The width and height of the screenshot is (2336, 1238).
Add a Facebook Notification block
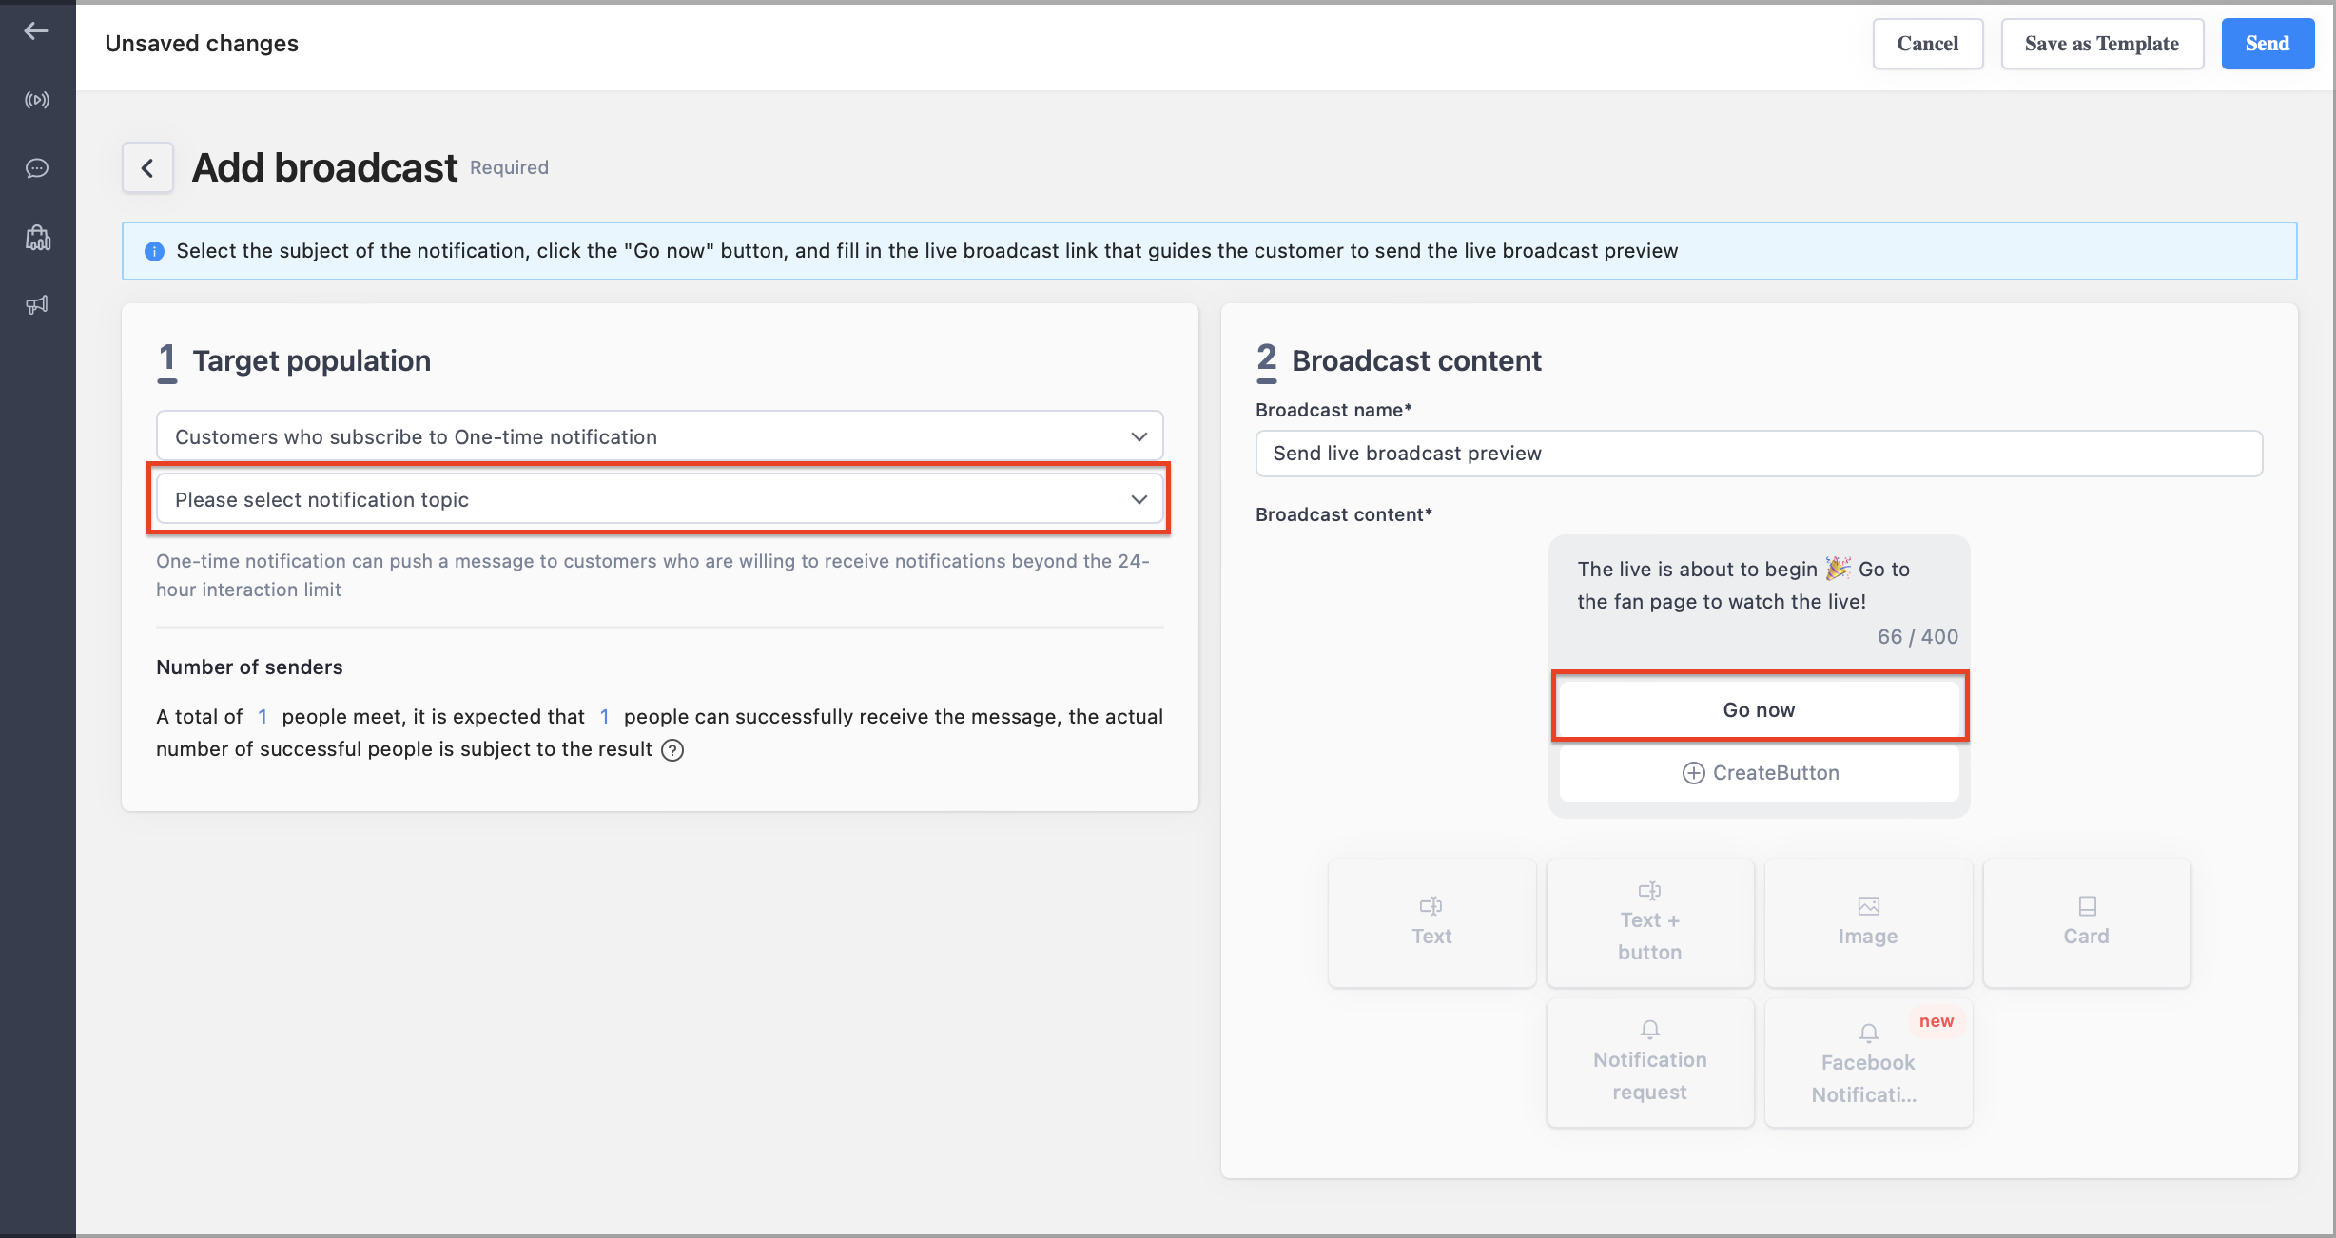[1869, 1062]
